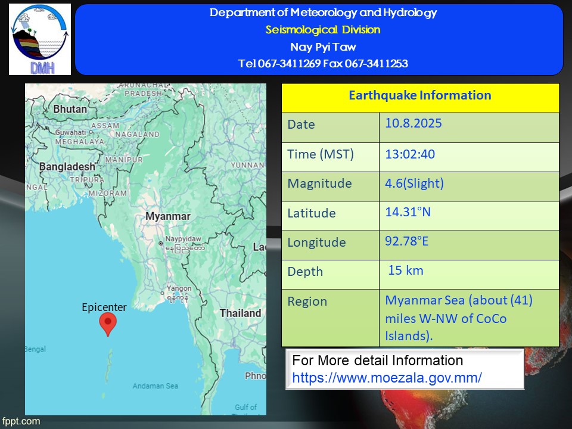Click the magnitude value 4.6(Slight)
Viewport: 572px width, 429px height.
[414, 184]
